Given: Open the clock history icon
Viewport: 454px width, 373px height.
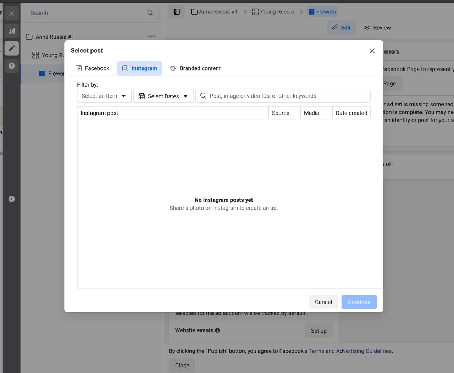Looking at the screenshot, I should pyautogui.click(x=12, y=66).
